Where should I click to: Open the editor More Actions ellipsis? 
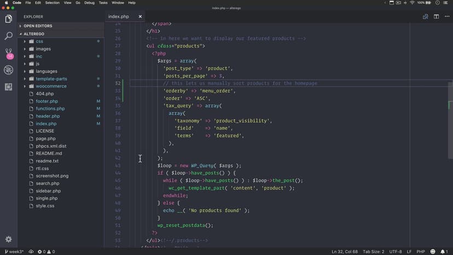(x=446, y=16)
